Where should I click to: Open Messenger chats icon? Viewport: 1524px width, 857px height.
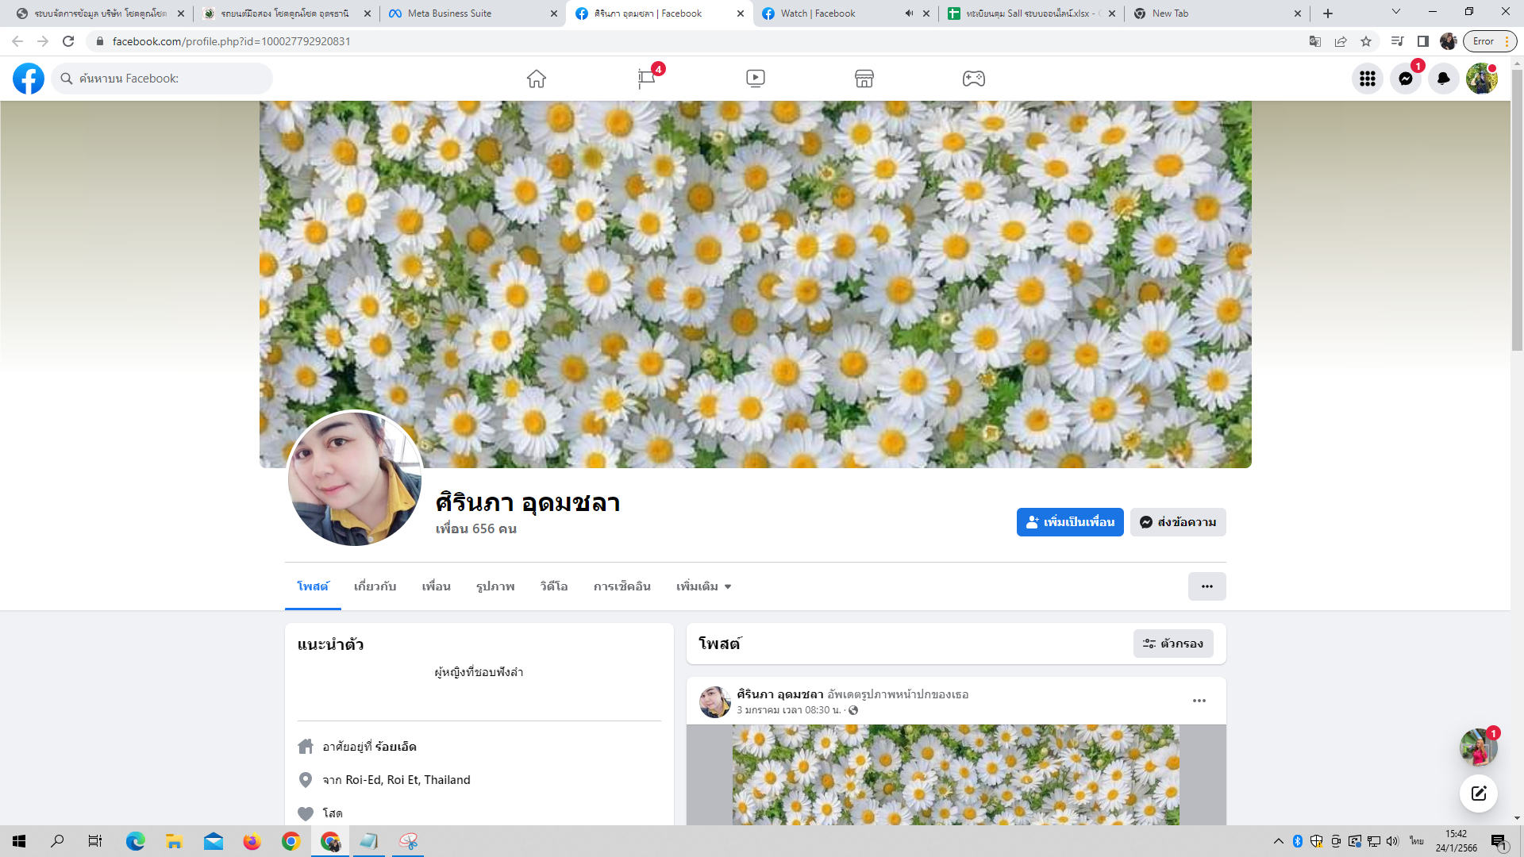(1405, 79)
